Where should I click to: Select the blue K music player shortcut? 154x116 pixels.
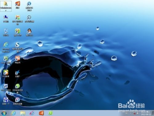pyautogui.click(x=29, y=6)
